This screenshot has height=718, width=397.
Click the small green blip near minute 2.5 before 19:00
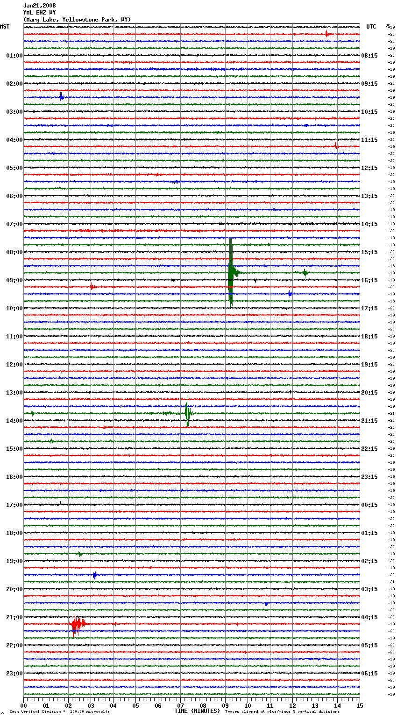pos(80,554)
